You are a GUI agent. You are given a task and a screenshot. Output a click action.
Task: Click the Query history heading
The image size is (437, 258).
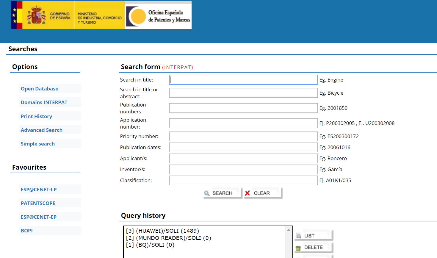143,215
